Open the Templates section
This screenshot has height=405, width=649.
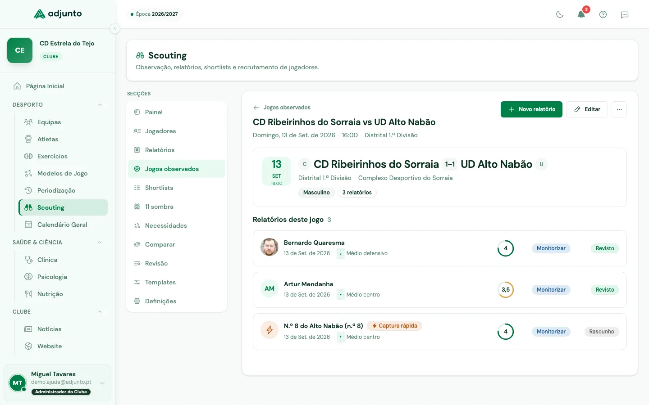(x=177, y=282)
